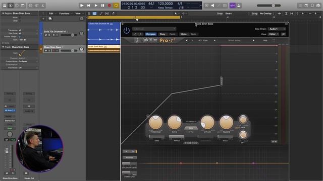Expand the More section in Region inspector
The image size is (323, 181).
pos(3,43)
